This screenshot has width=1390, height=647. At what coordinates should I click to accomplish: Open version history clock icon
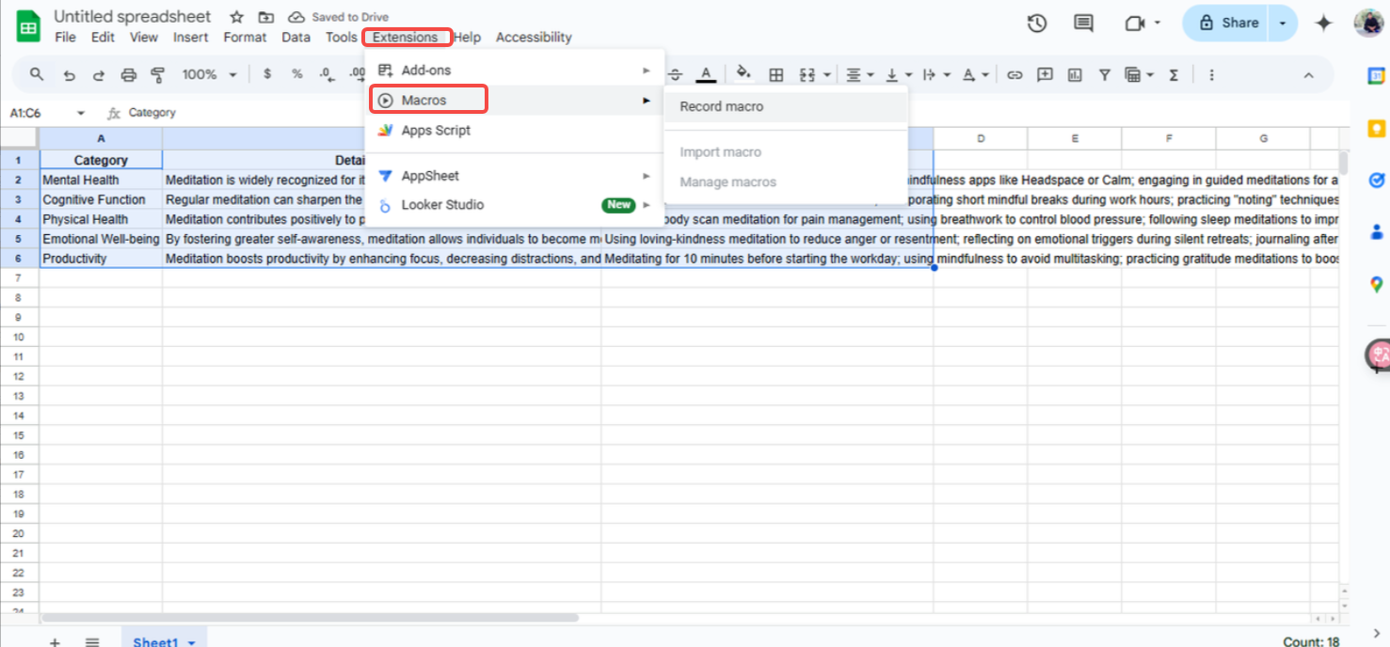click(x=1037, y=24)
